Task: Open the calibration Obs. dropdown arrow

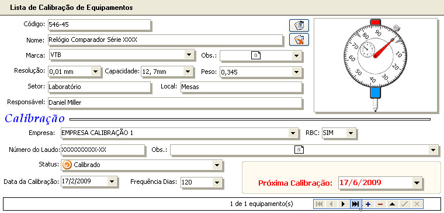Action: (x=433, y=150)
